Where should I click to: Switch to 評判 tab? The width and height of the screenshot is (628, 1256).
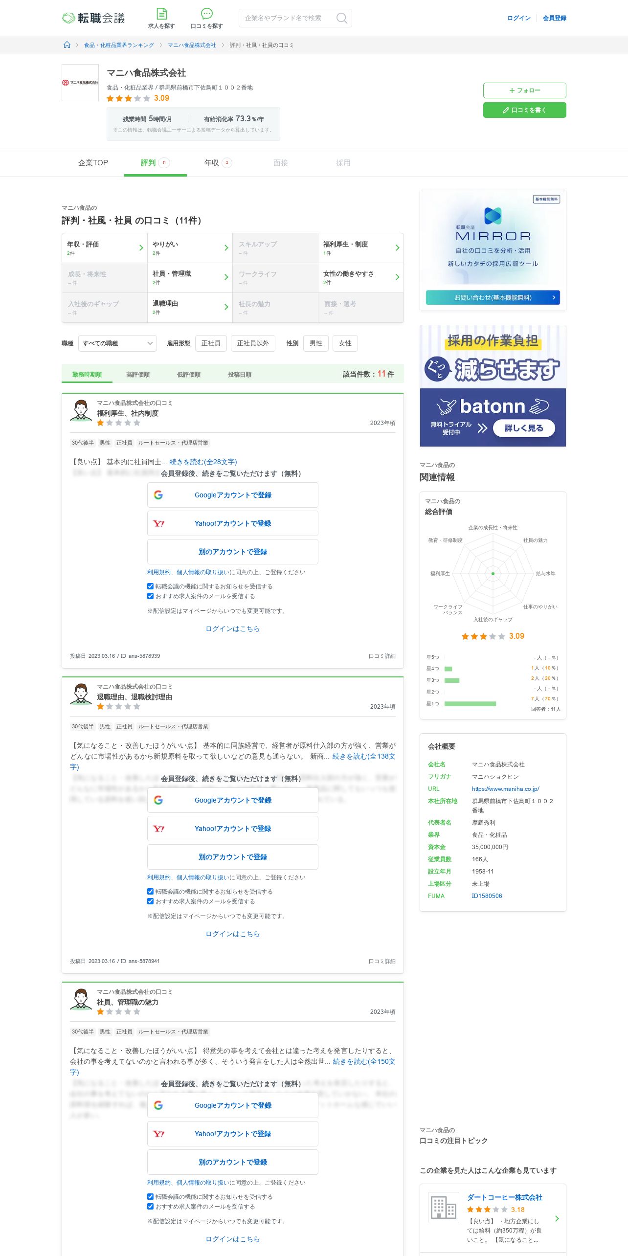(156, 163)
